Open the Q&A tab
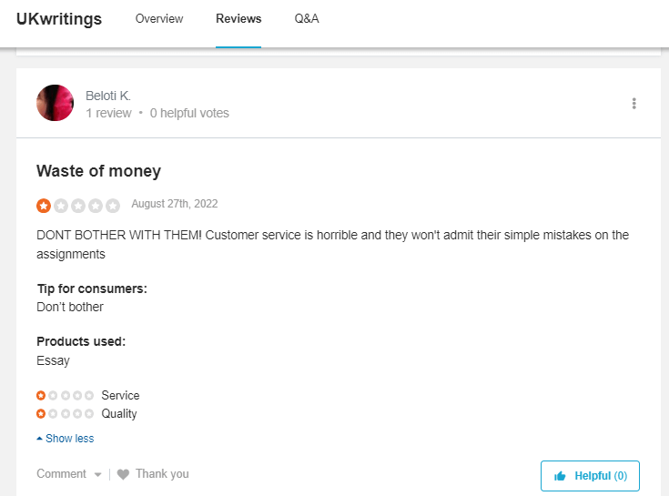 307,19
